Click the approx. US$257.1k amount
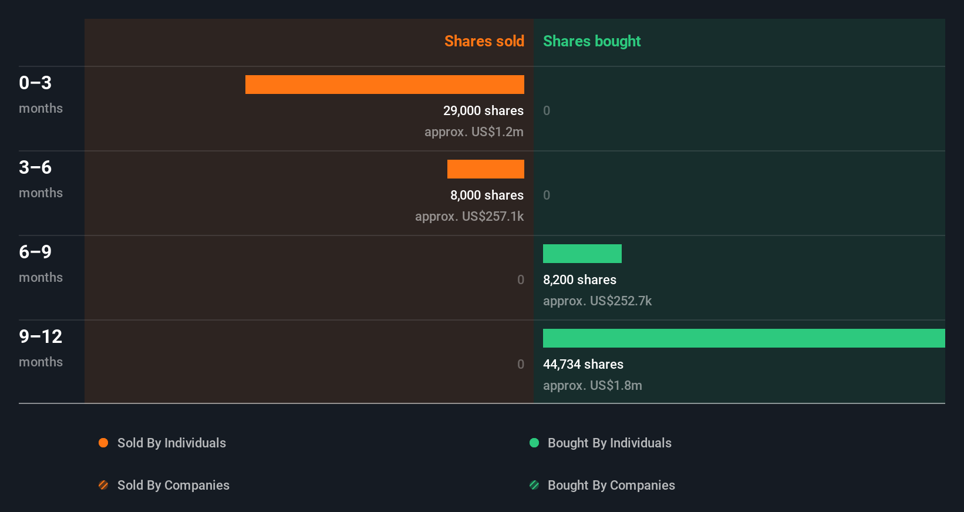964x512 pixels. (x=469, y=216)
